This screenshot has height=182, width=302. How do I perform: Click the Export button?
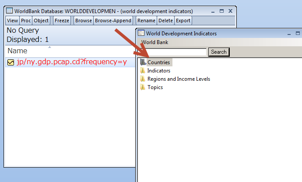pos(183,21)
